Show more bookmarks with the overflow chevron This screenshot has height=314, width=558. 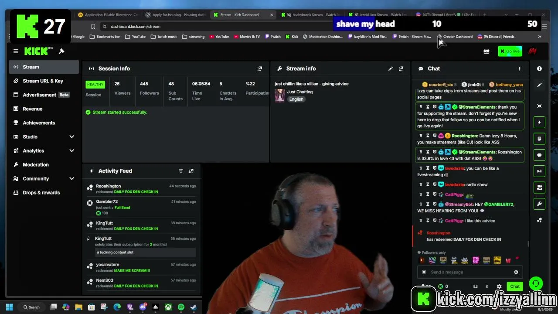(x=539, y=37)
